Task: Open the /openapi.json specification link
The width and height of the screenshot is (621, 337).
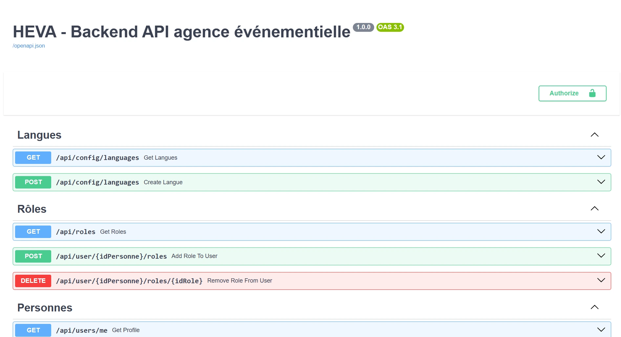Action: tap(29, 46)
